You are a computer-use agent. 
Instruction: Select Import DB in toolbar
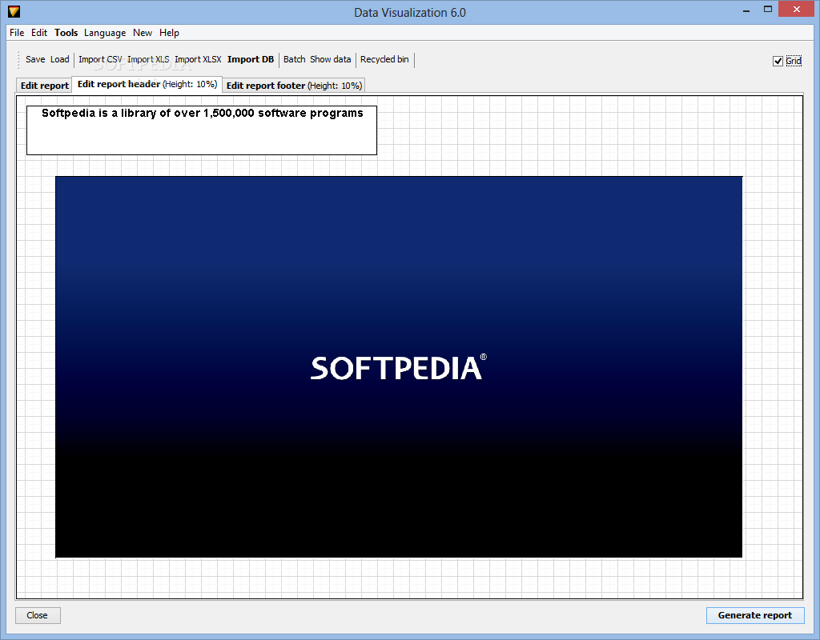(251, 59)
